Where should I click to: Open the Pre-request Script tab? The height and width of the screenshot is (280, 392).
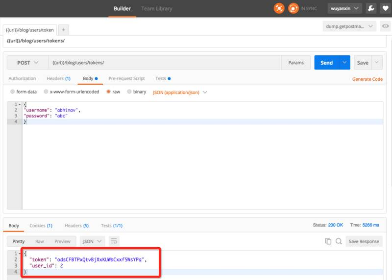tap(126, 78)
